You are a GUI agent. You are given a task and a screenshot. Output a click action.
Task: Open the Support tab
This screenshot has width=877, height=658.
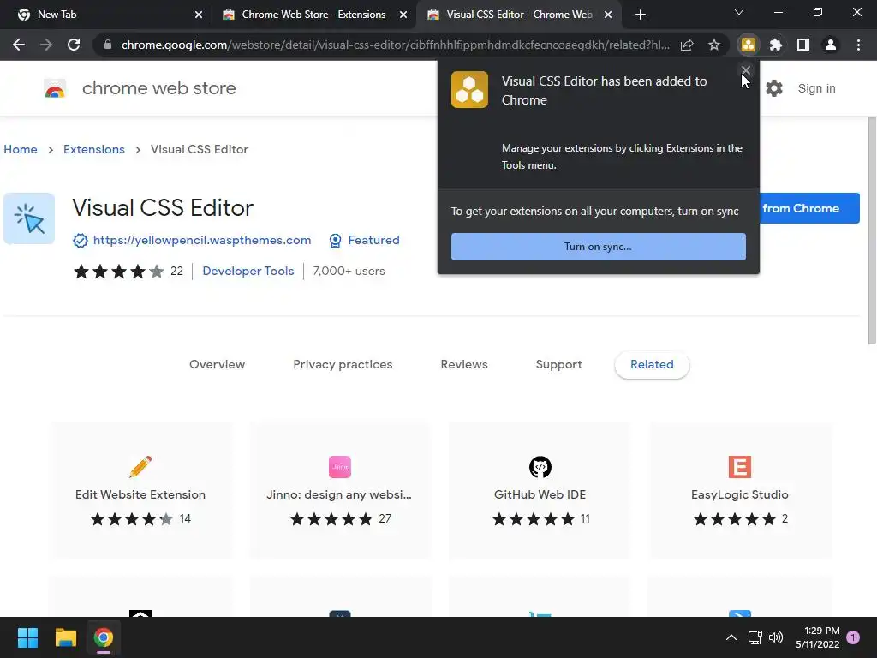pyautogui.click(x=558, y=364)
